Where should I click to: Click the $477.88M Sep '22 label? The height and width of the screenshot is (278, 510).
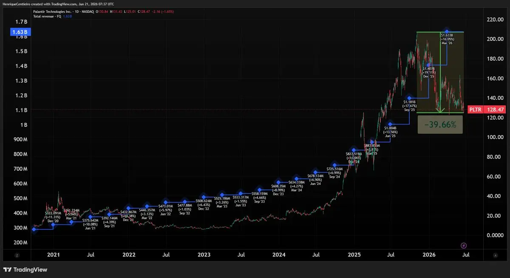point(185,209)
